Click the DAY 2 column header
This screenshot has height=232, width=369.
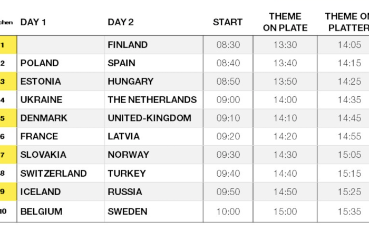pyautogui.click(x=121, y=22)
